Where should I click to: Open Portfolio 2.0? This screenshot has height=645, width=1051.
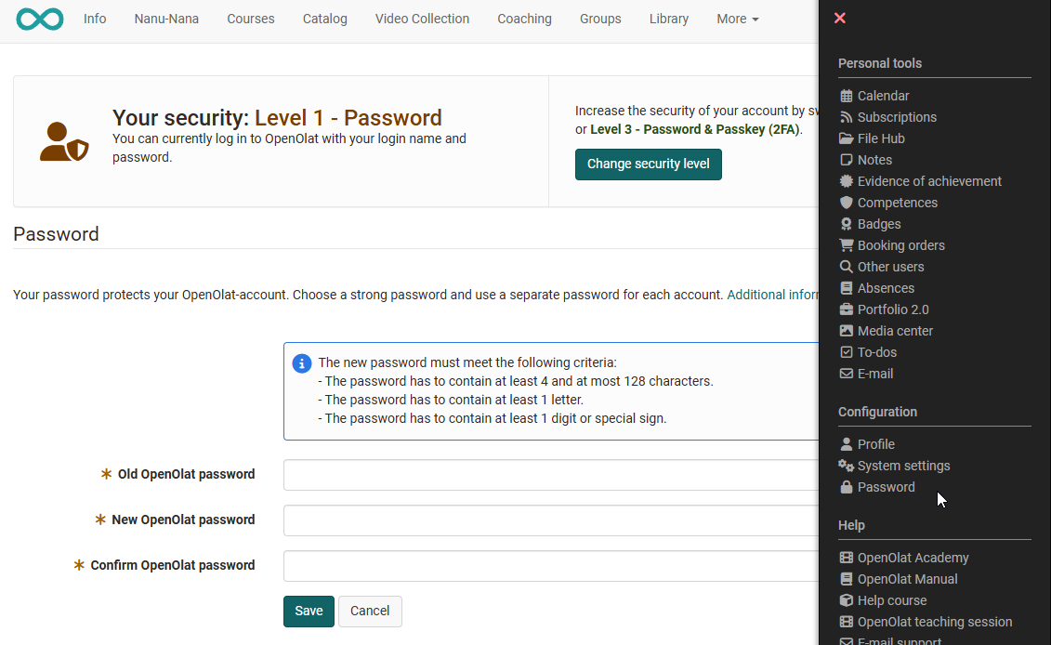tap(891, 309)
